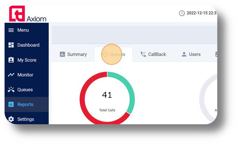The height and width of the screenshot is (144, 237).
Task: Click the hamburger Menu icon
Action: [11, 30]
